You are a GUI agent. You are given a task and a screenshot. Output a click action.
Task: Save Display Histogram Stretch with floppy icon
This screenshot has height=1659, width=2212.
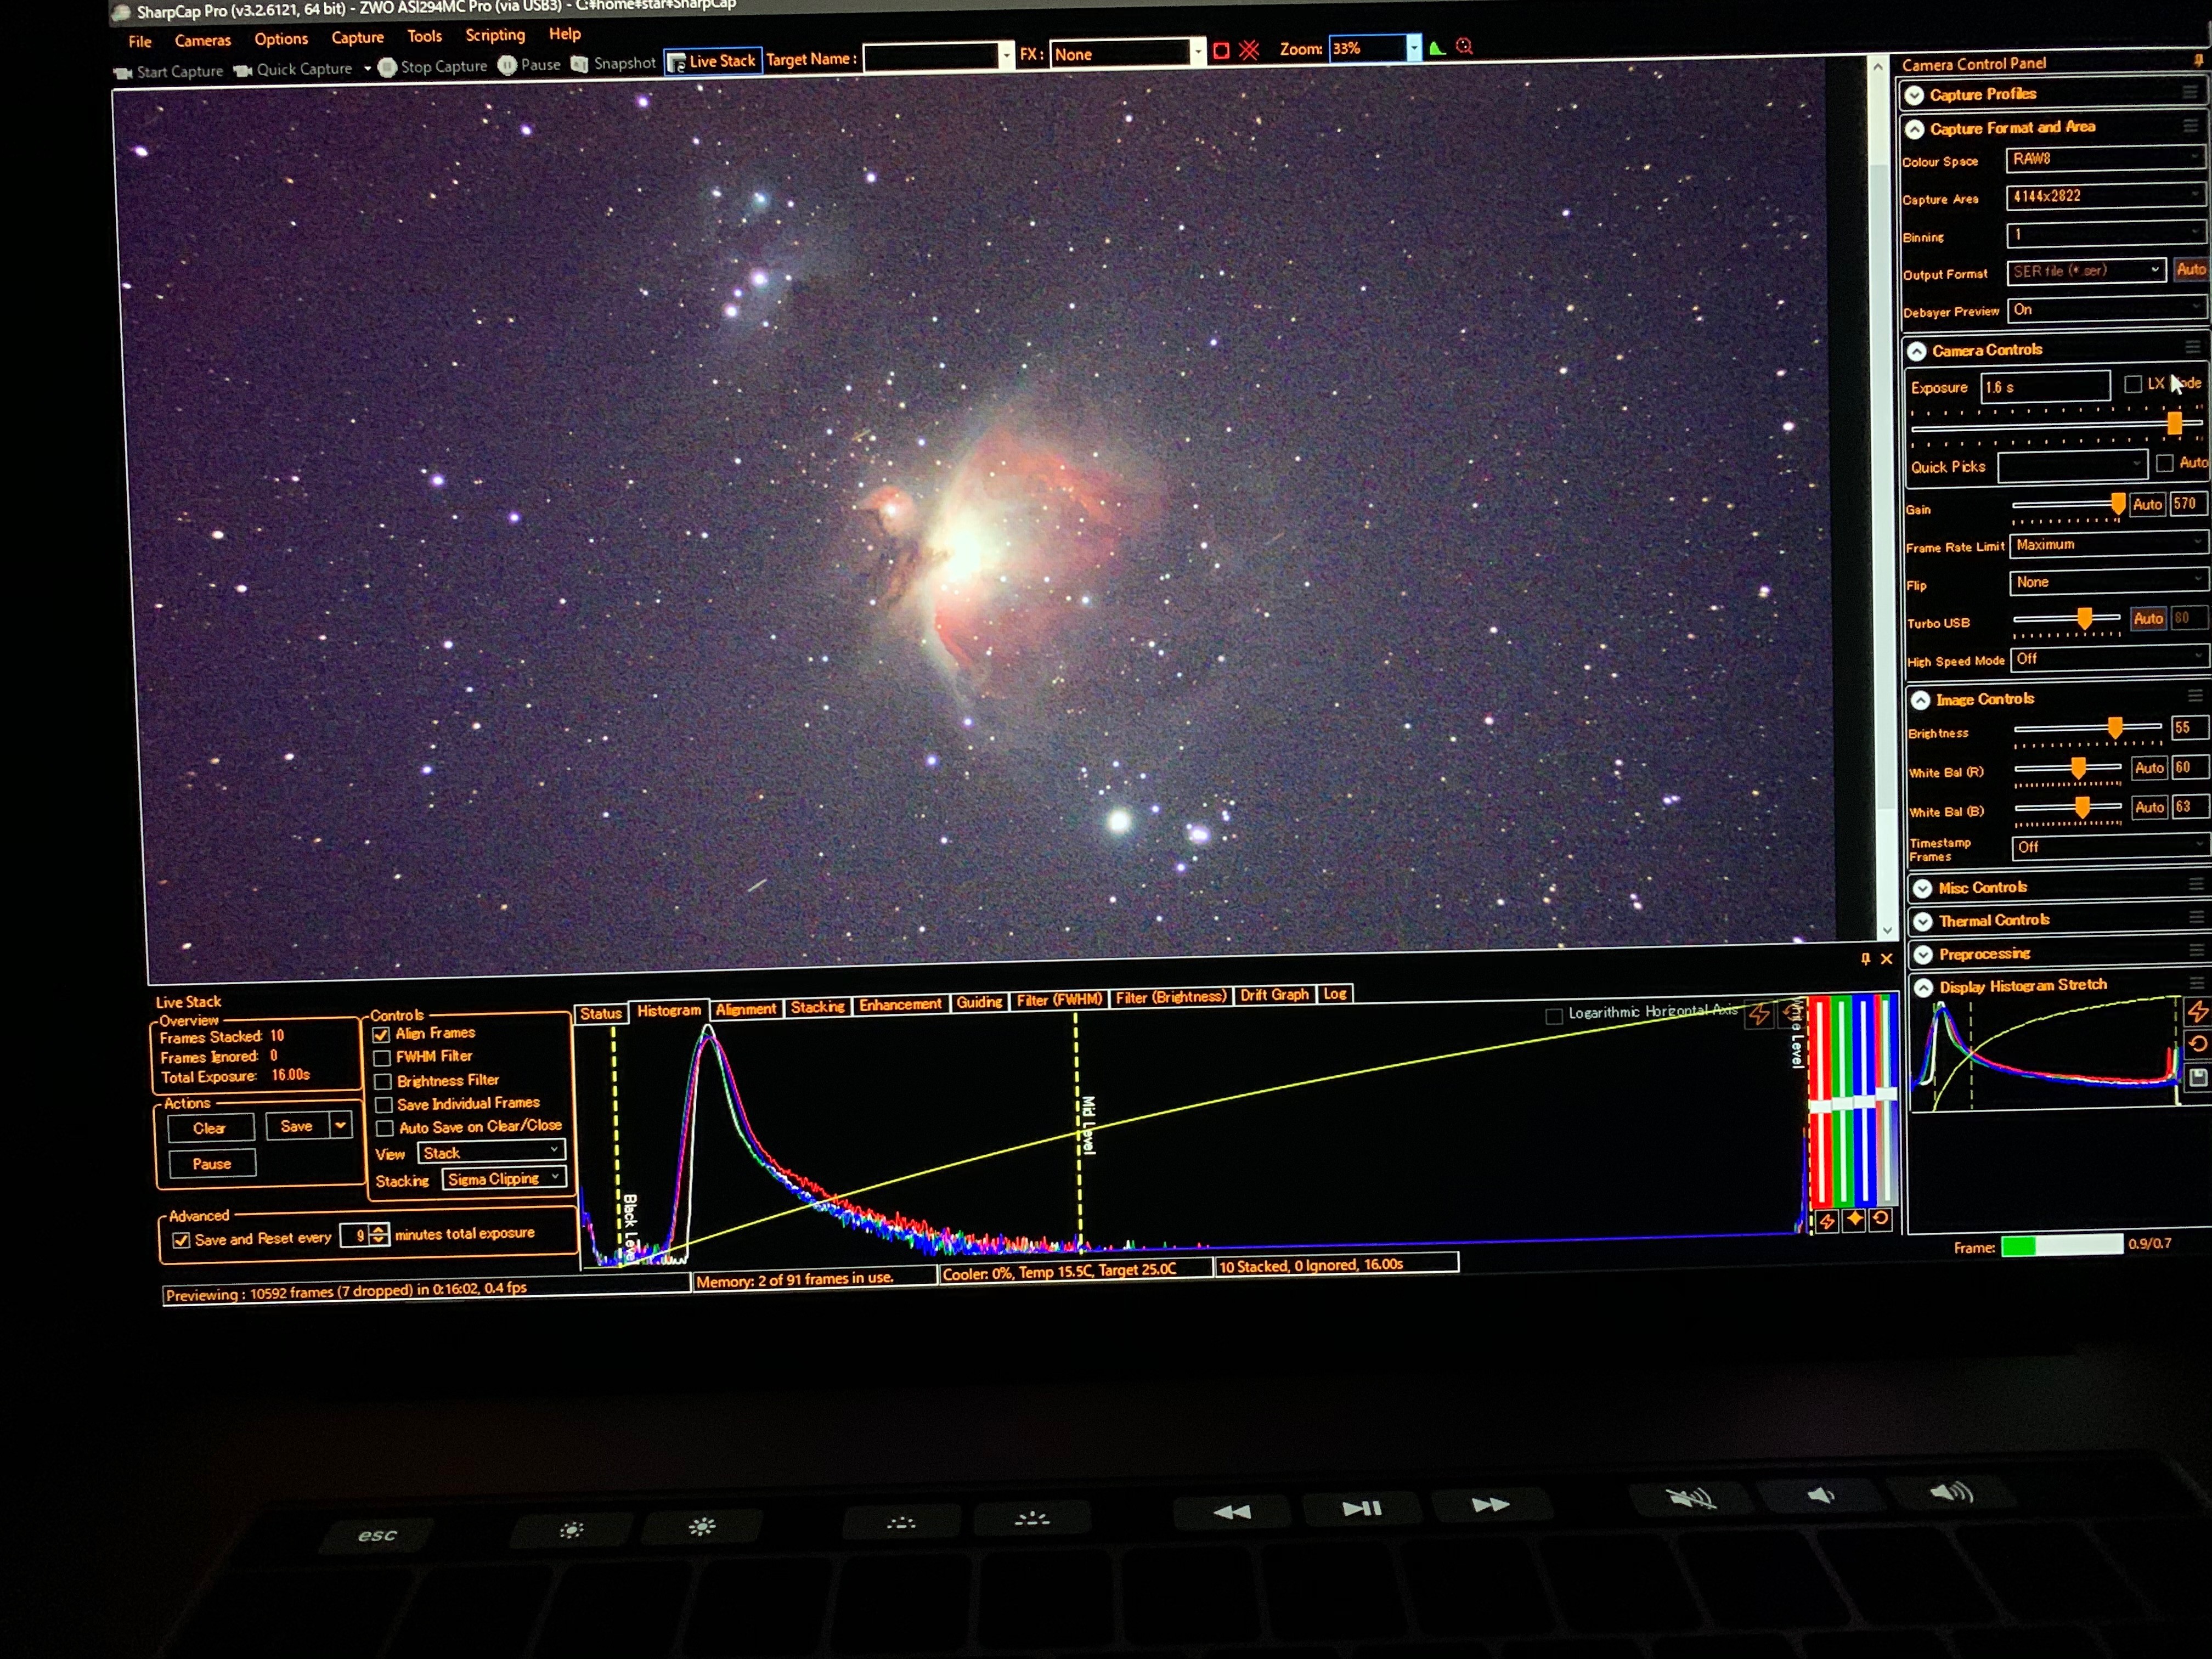[2198, 1077]
